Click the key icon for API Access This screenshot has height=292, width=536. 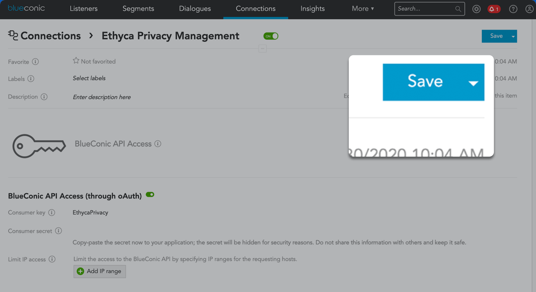coord(39,146)
